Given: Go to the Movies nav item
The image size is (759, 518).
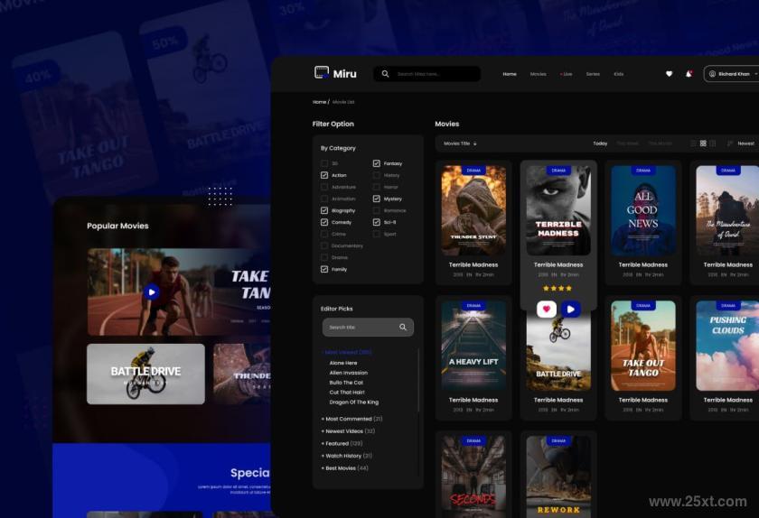Looking at the screenshot, I should (538, 74).
